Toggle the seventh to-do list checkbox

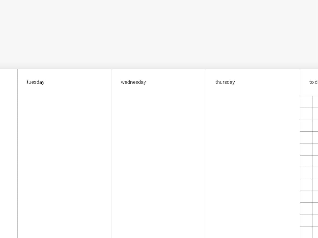[x=307, y=173]
